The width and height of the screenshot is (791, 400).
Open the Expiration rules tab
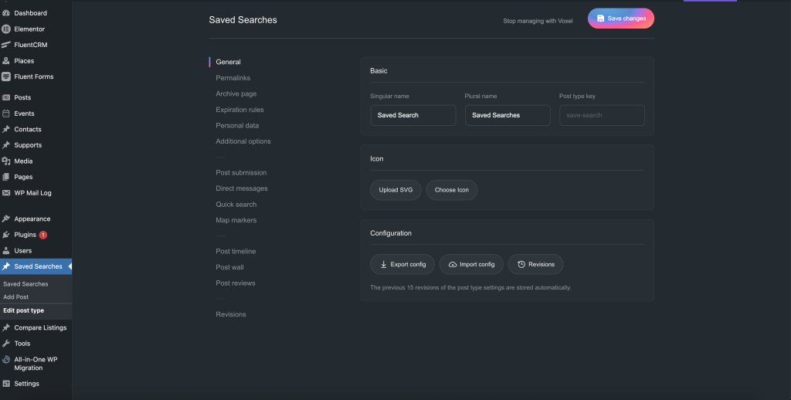pyautogui.click(x=239, y=110)
